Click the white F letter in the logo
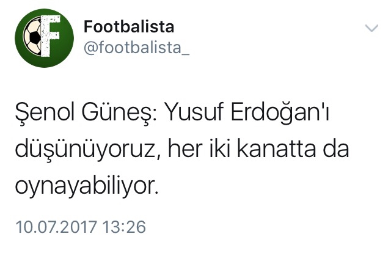 pyautogui.click(x=50, y=35)
